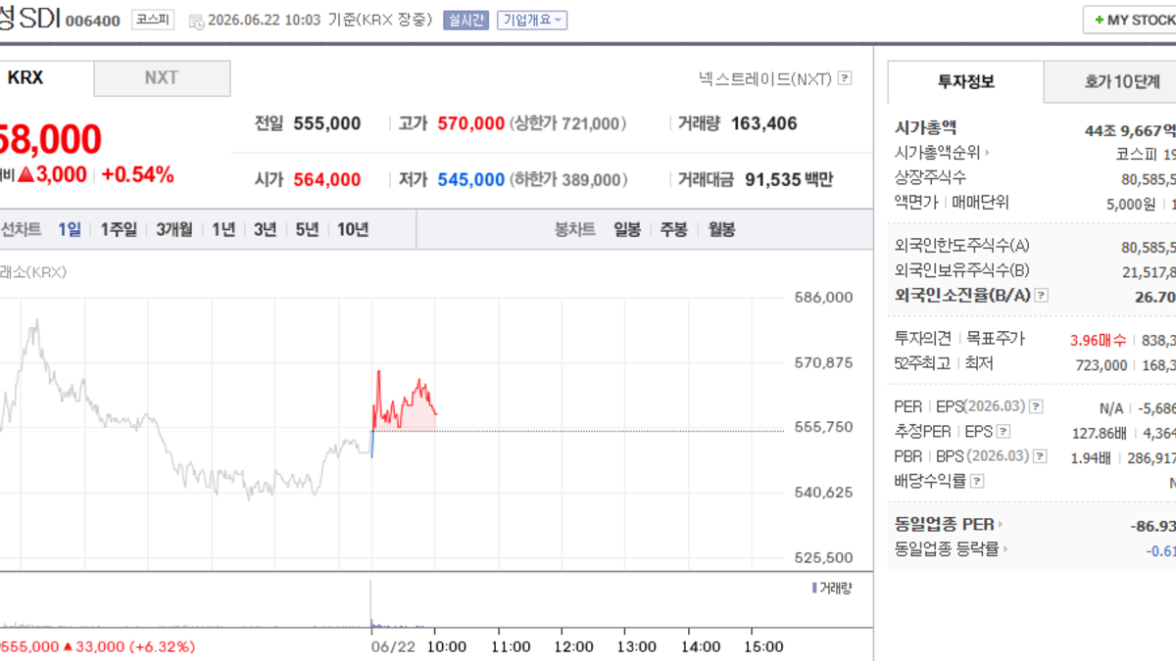This screenshot has width=1176, height=661.
Task: Click the 목표주가 label
Action: click(x=996, y=339)
